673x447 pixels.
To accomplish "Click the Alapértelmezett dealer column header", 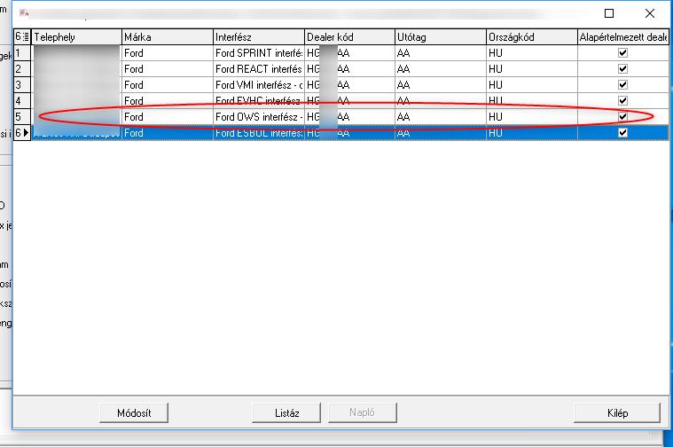I will [623, 37].
